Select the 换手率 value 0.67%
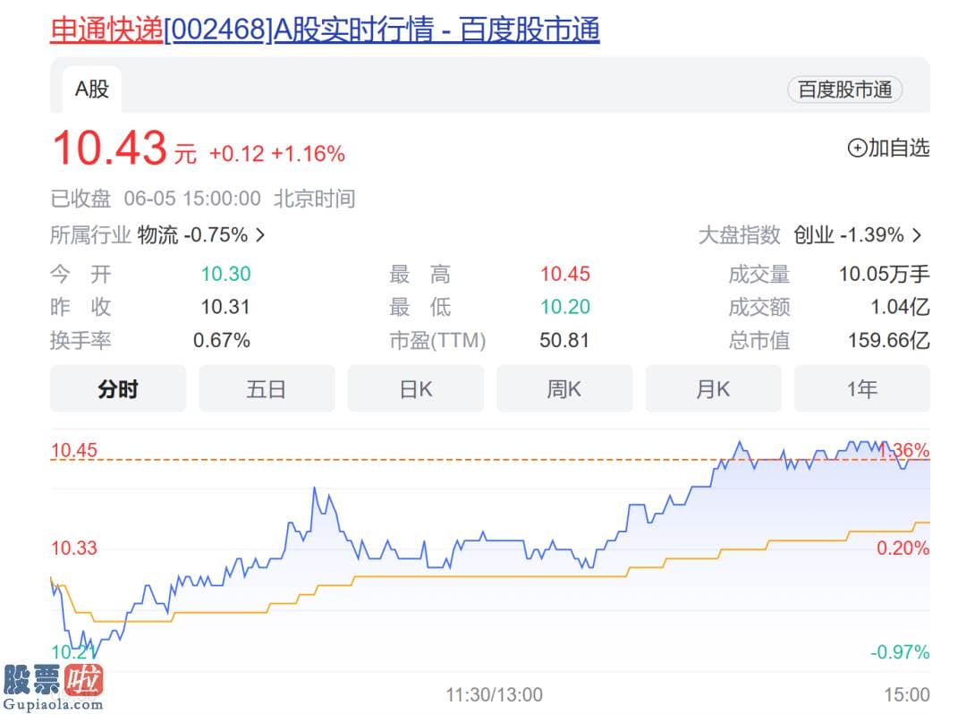Viewport: 966px width, 714px height. (222, 340)
